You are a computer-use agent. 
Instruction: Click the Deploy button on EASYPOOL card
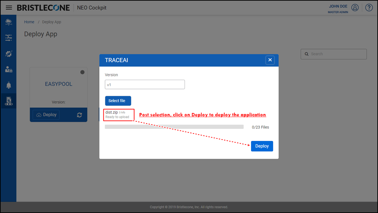click(x=46, y=115)
